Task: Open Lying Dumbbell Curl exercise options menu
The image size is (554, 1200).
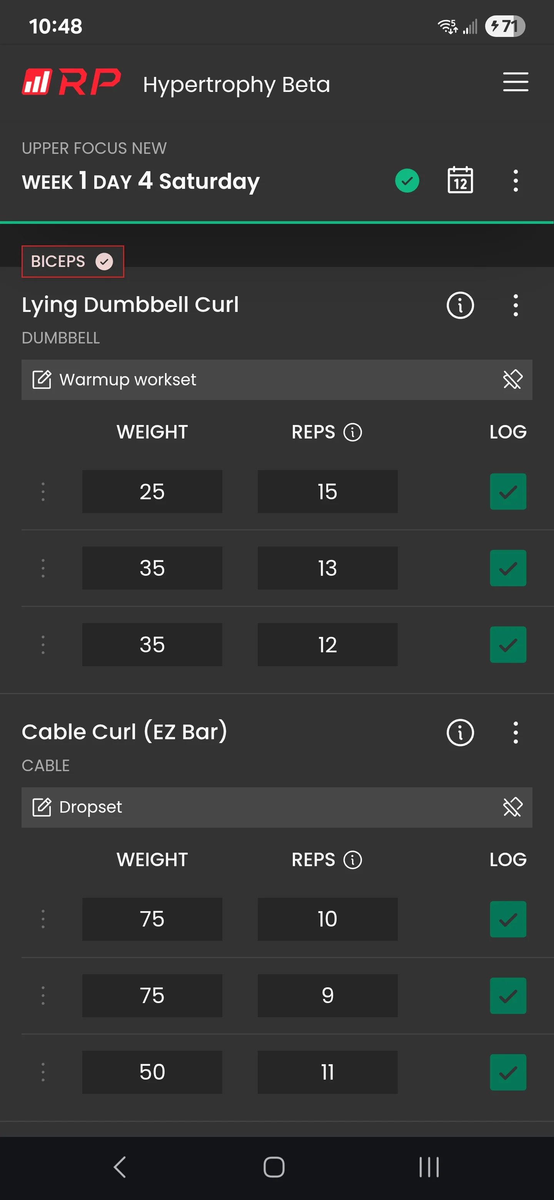Action: tap(515, 306)
